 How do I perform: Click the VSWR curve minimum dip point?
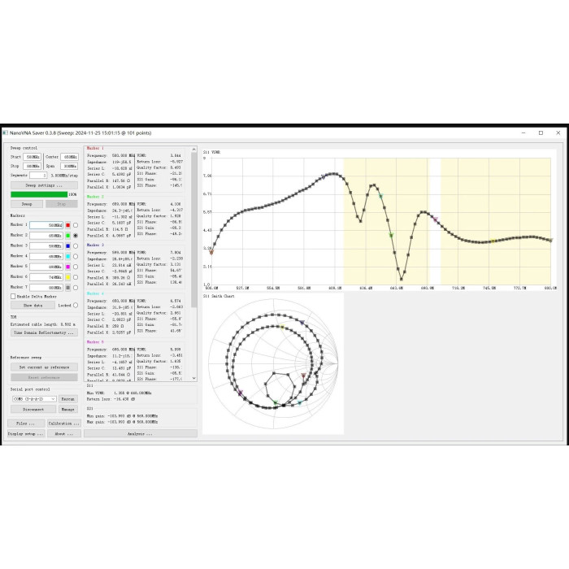coord(402,280)
